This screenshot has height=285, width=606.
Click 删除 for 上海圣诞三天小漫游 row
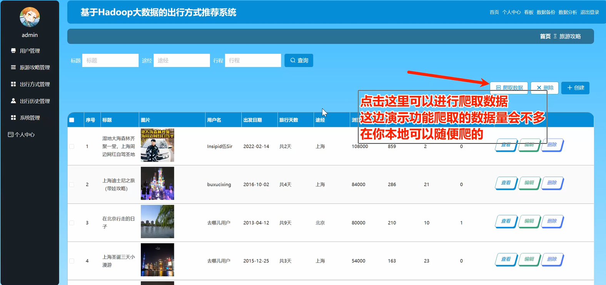tap(552, 259)
